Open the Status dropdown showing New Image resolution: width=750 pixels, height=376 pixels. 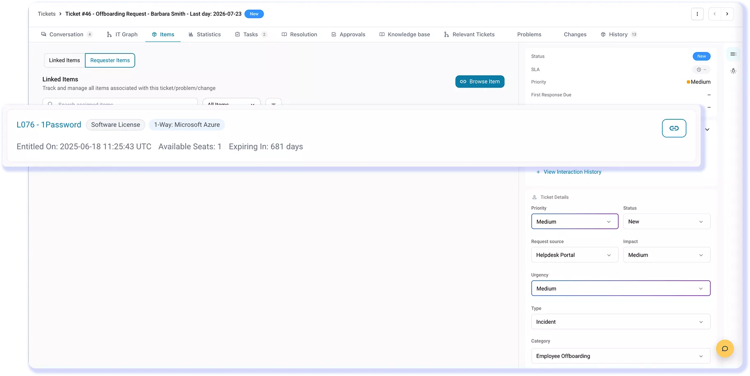(x=667, y=221)
